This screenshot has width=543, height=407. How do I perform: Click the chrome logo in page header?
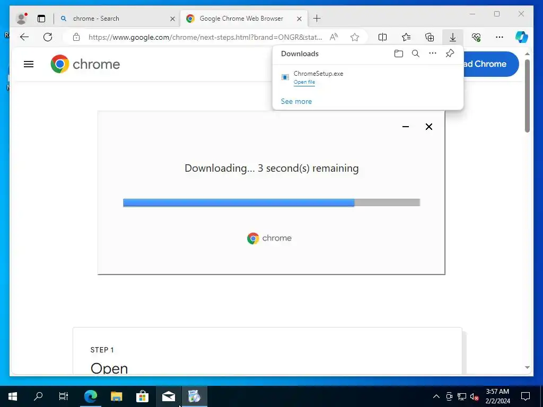pyautogui.click(x=85, y=64)
